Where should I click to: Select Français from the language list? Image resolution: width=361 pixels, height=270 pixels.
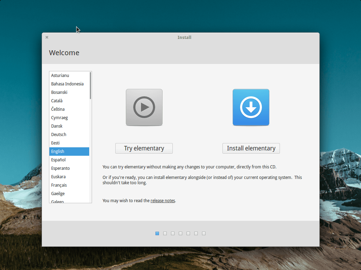point(69,185)
